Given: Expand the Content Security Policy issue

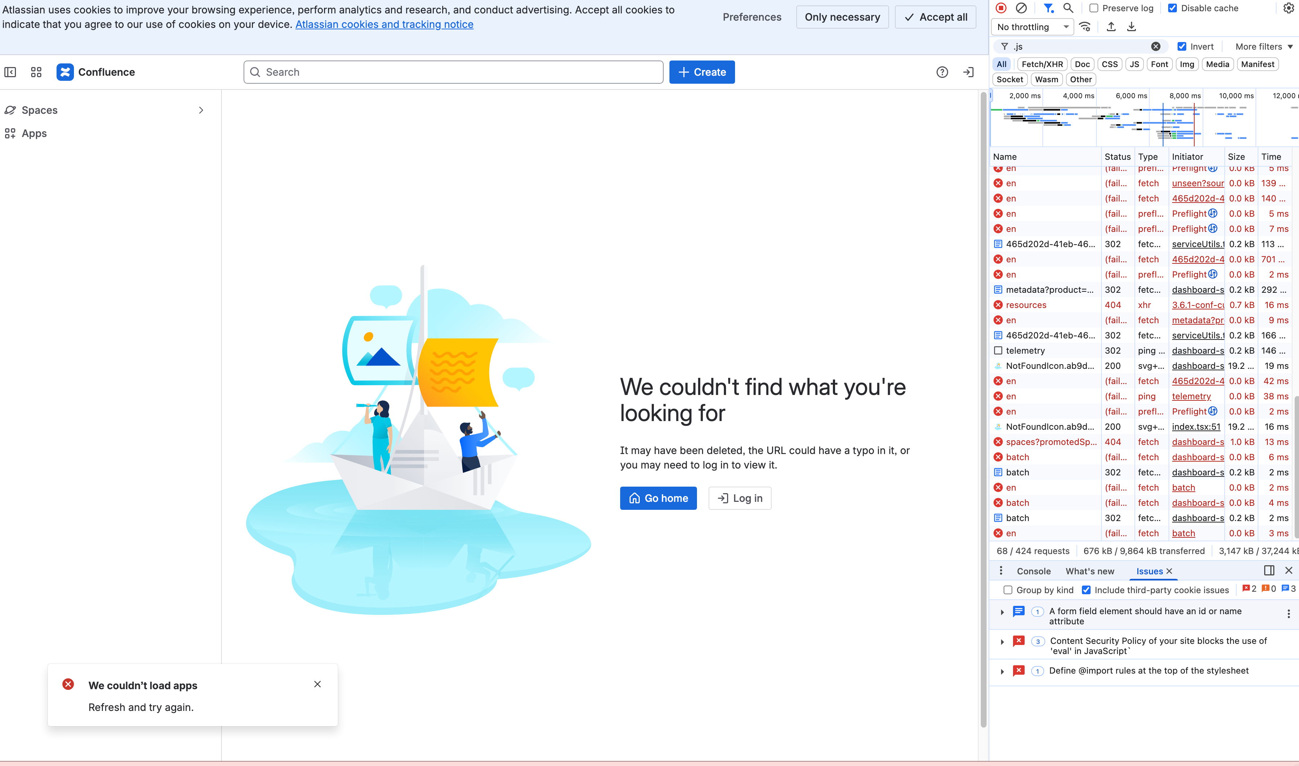Looking at the screenshot, I should click(x=1002, y=642).
